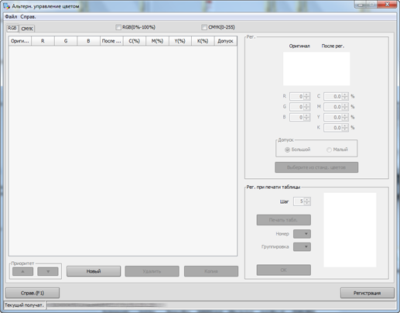Click the Оригинал color preview swatch
The height and width of the screenshot is (313, 400).
coord(299,69)
